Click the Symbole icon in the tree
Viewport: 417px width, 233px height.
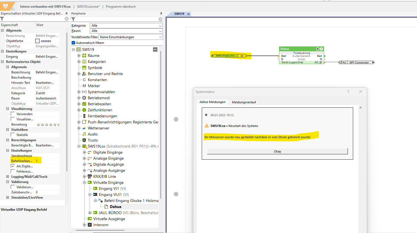tap(84, 68)
